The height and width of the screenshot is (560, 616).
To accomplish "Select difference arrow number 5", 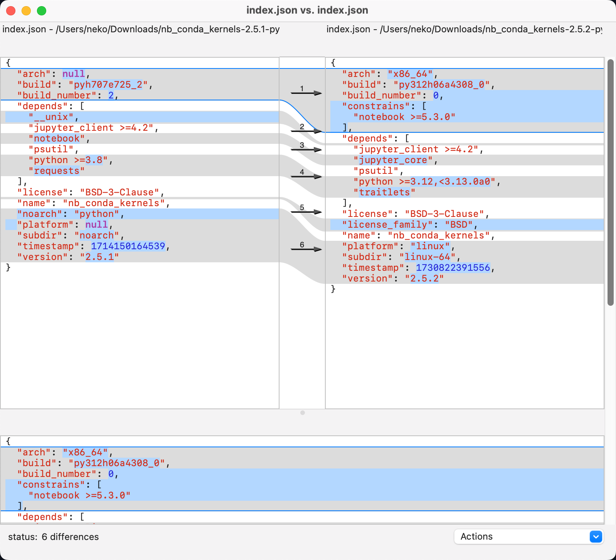I will click(306, 212).
